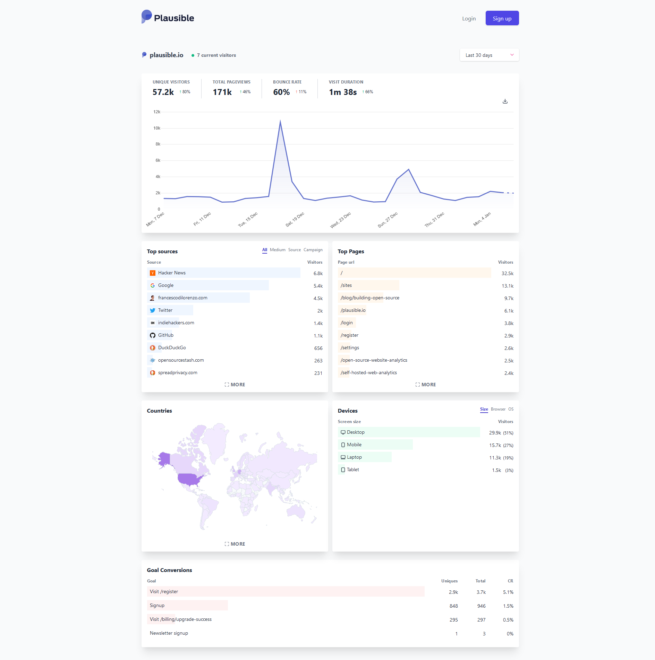The height and width of the screenshot is (660, 655).
Task: Click the Tablet device icon
Action: point(343,470)
